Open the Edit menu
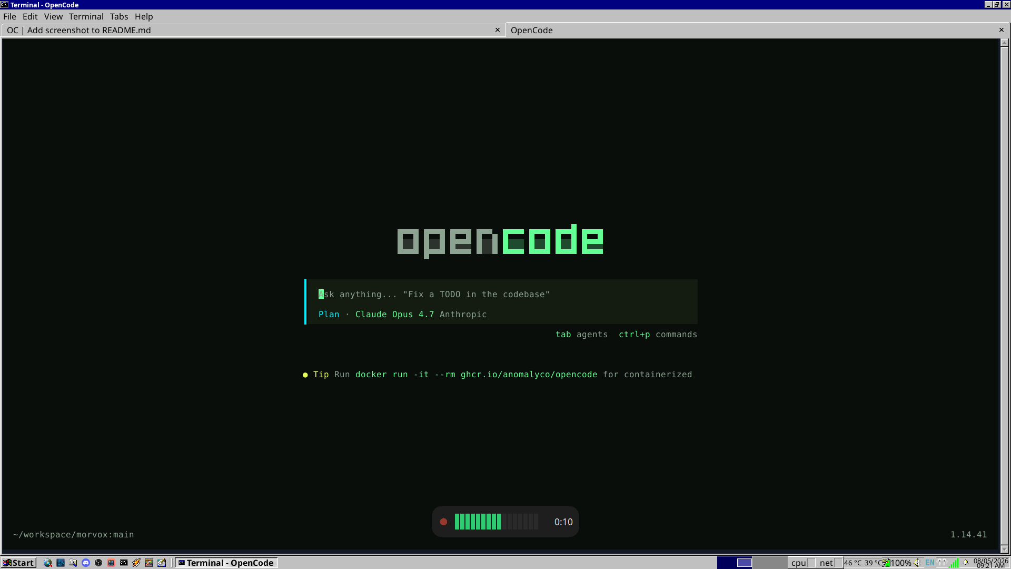The height and width of the screenshot is (569, 1011). coord(30,16)
